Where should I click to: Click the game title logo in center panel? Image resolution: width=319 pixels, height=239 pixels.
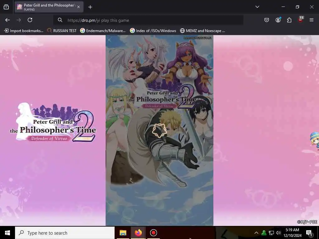pos(163,97)
